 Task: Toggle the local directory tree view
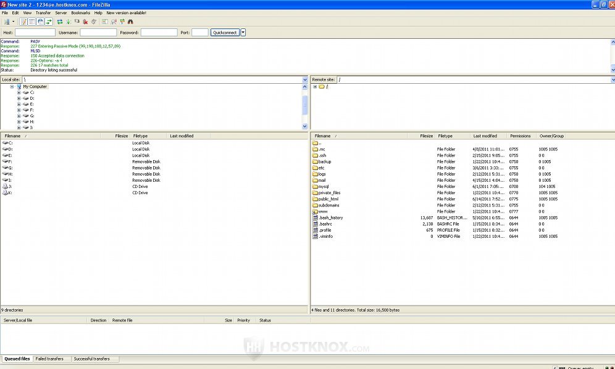(x=32, y=22)
